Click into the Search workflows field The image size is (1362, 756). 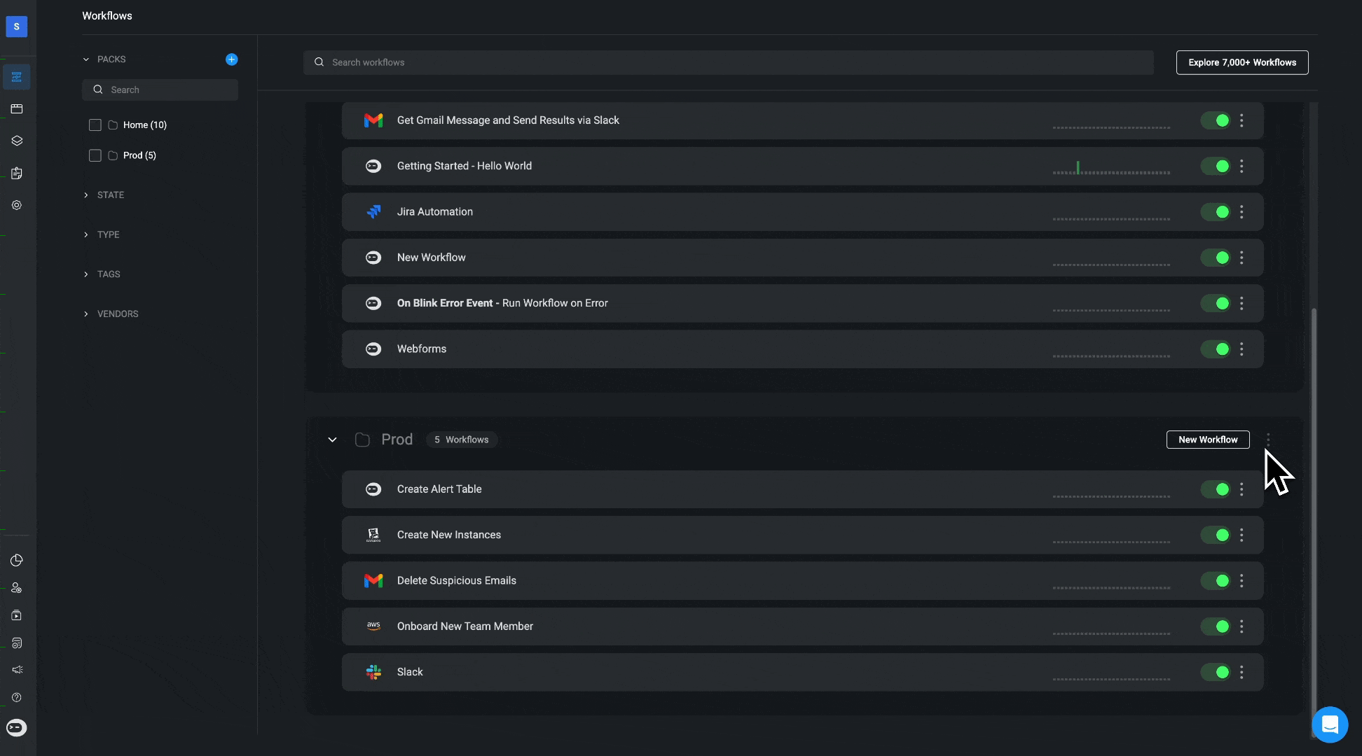coord(729,62)
